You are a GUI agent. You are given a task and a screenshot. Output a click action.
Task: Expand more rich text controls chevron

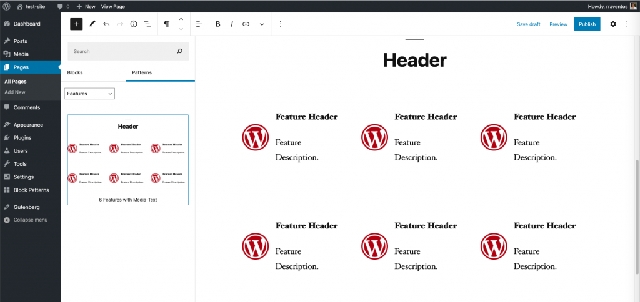(262, 24)
